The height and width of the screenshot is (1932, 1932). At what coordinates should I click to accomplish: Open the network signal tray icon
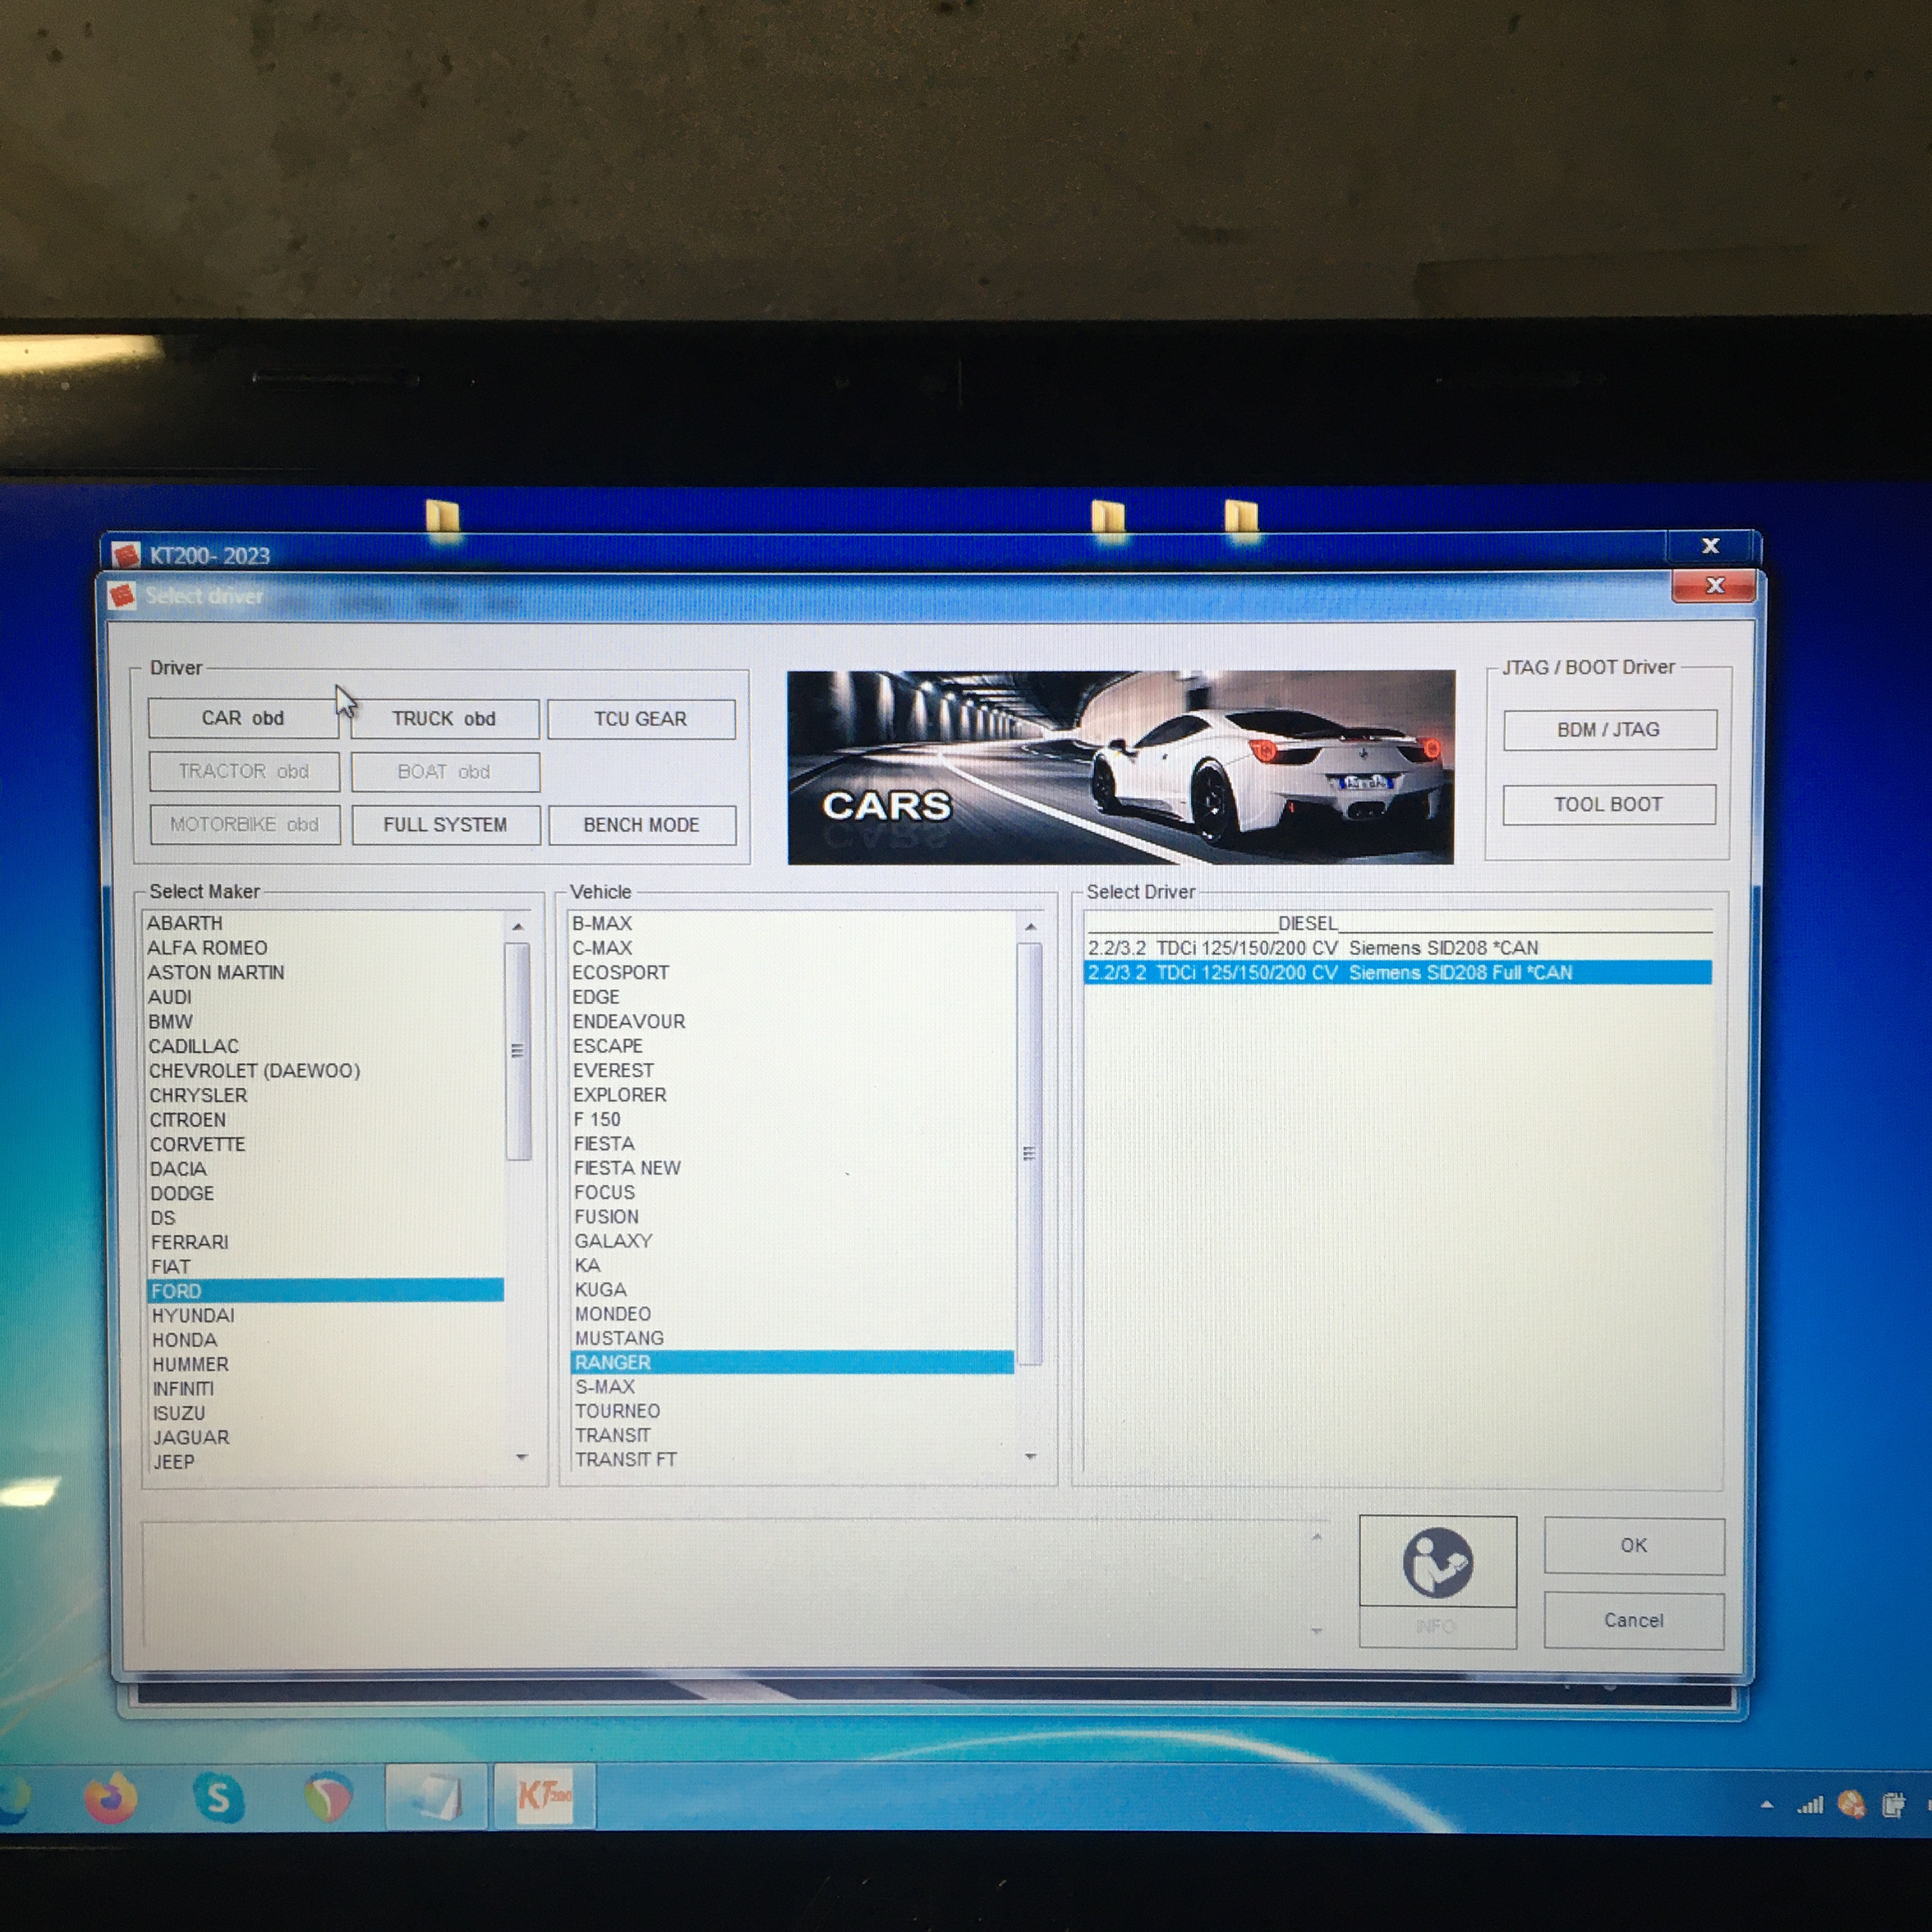click(x=1811, y=1805)
